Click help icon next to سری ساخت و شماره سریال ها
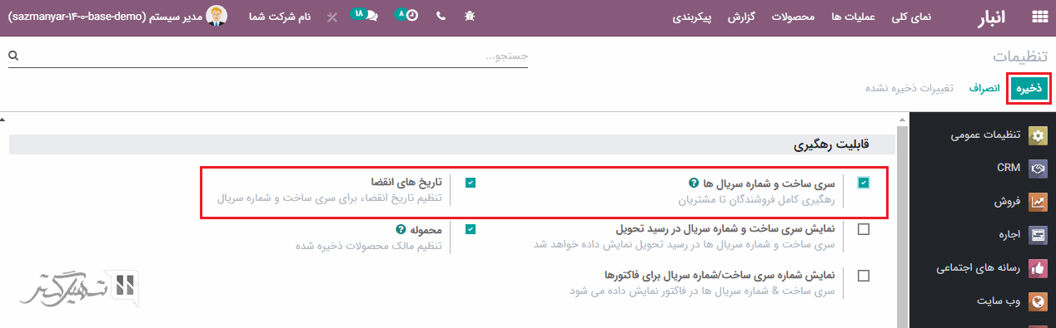The image size is (1056, 328). pos(694,184)
